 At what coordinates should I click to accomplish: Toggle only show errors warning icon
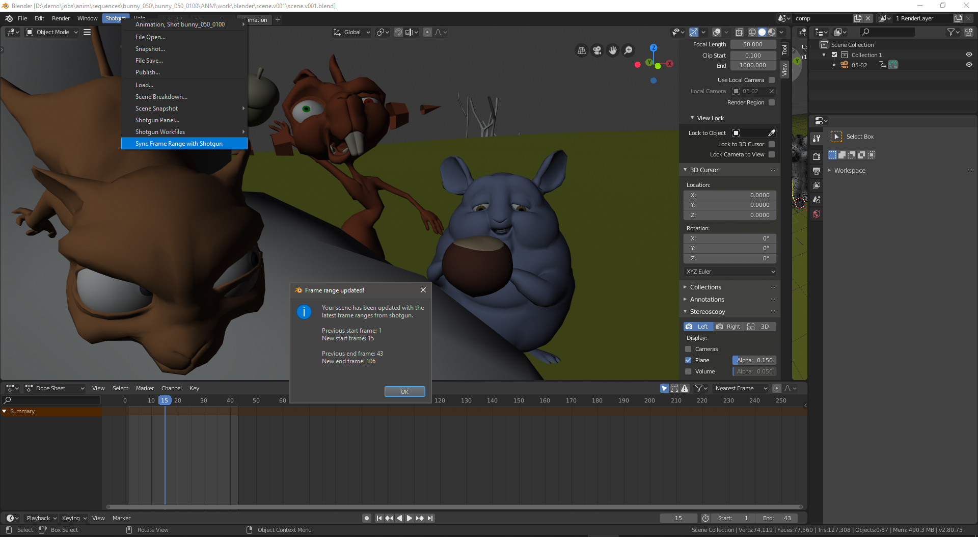[685, 388]
